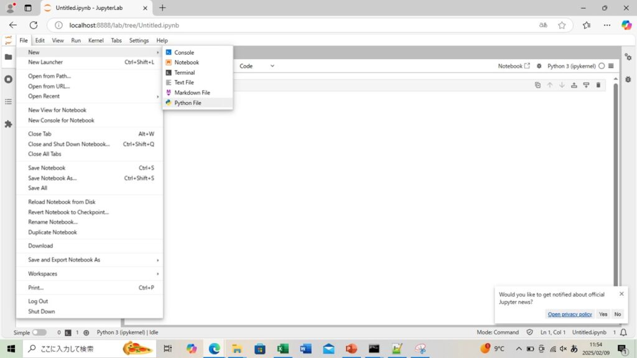The width and height of the screenshot is (637, 358).
Task: Choose Shut Down menu entry
Action: (90, 311)
